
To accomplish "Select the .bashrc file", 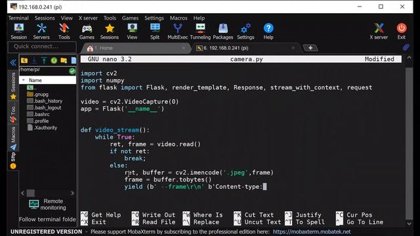I will pos(38,114).
